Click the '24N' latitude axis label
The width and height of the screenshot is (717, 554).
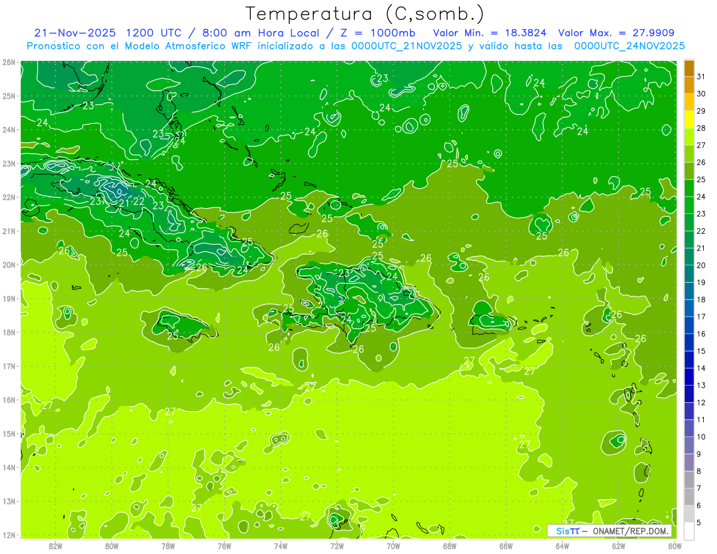point(8,130)
